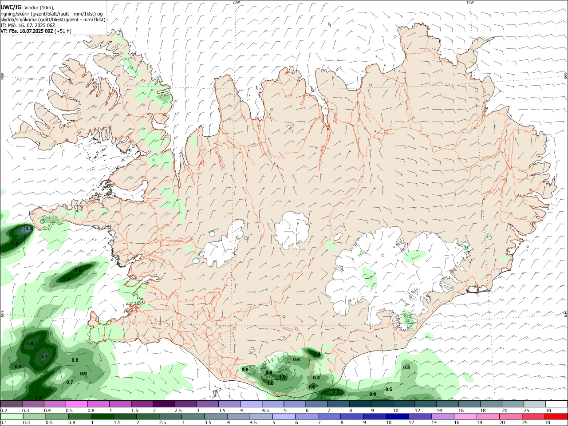The height and width of the screenshot is (426, 568).
Task: Pick the violet lower-legend swatch labeled 14
Action: tap(442, 416)
